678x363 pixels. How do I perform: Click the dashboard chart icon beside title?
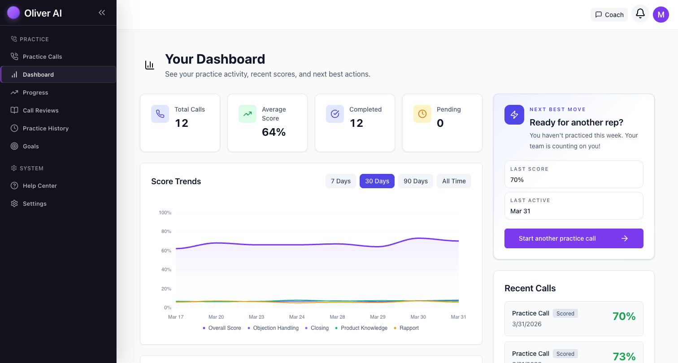point(150,65)
